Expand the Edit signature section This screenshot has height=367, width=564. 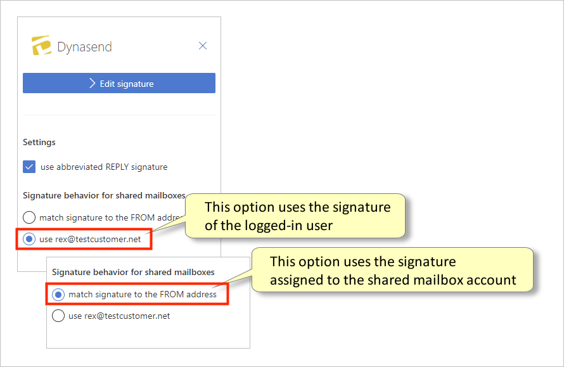point(119,83)
